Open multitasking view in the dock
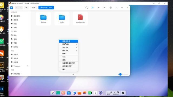The image size is (173, 97). point(63,93)
